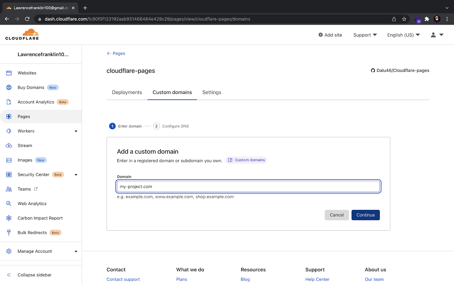Open the Custom domains documentation link
This screenshot has height=284, width=454.
[246, 160]
